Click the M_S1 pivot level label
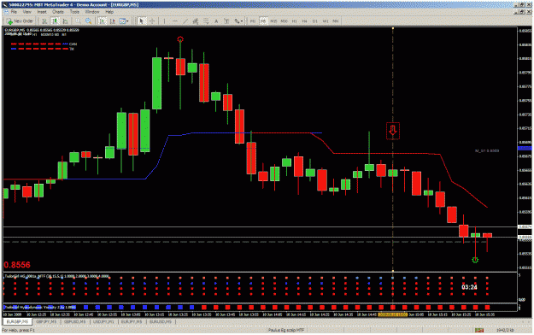This screenshot has height=335, width=534. [487, 150]
